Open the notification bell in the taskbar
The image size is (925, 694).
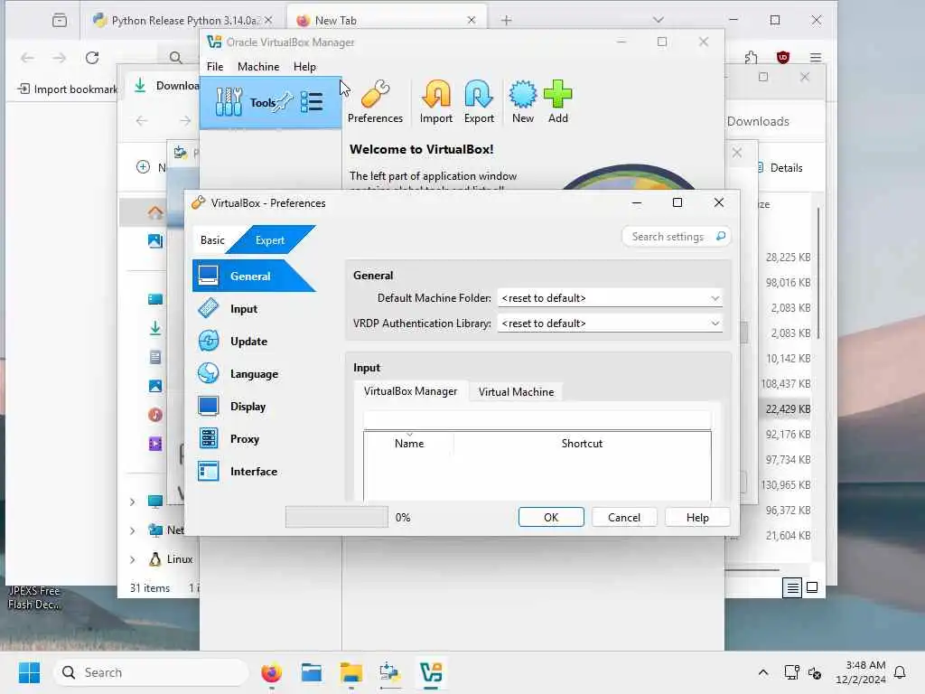click(900, 672)
